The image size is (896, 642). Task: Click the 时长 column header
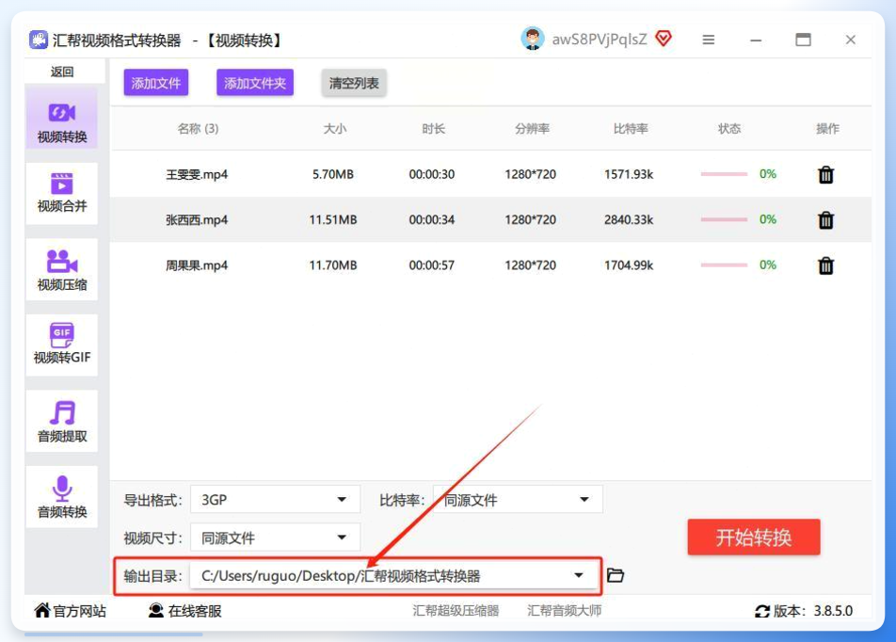433,129
